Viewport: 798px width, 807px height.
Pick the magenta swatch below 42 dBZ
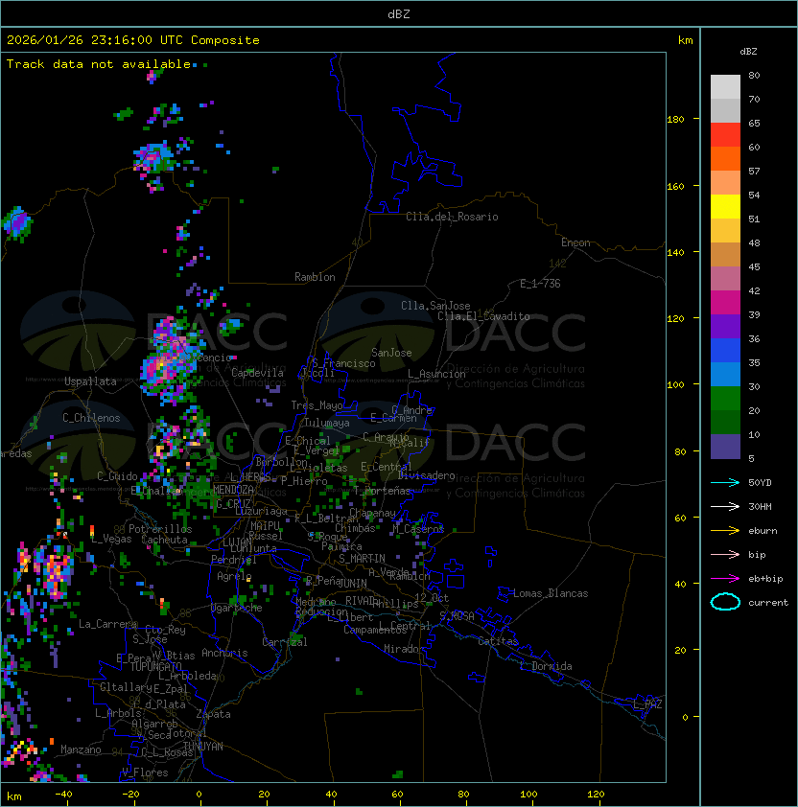click(x=725, y=302)
